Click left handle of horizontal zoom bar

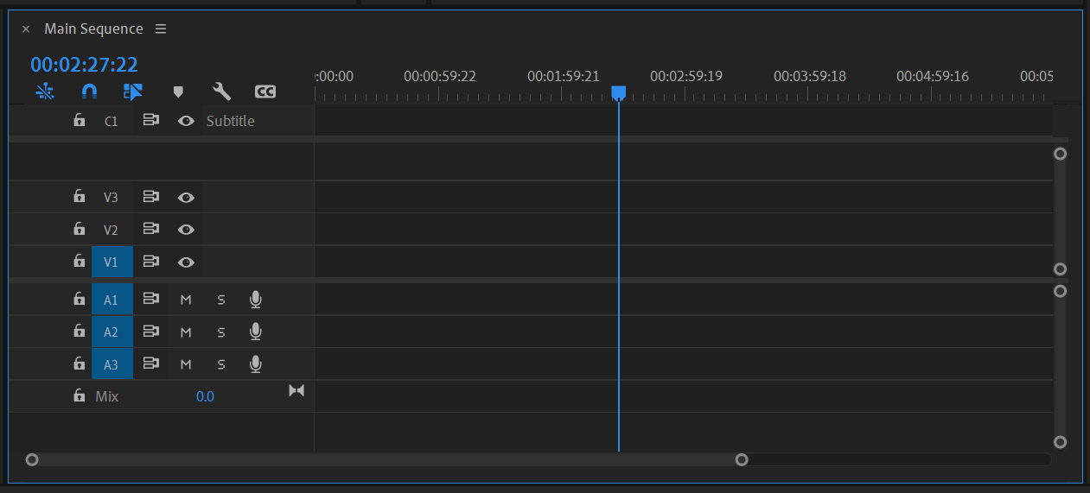[x=32, y=459]
